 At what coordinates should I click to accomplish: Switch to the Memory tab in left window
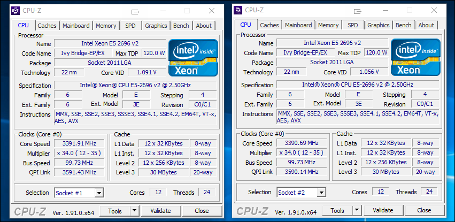[106, 26]
